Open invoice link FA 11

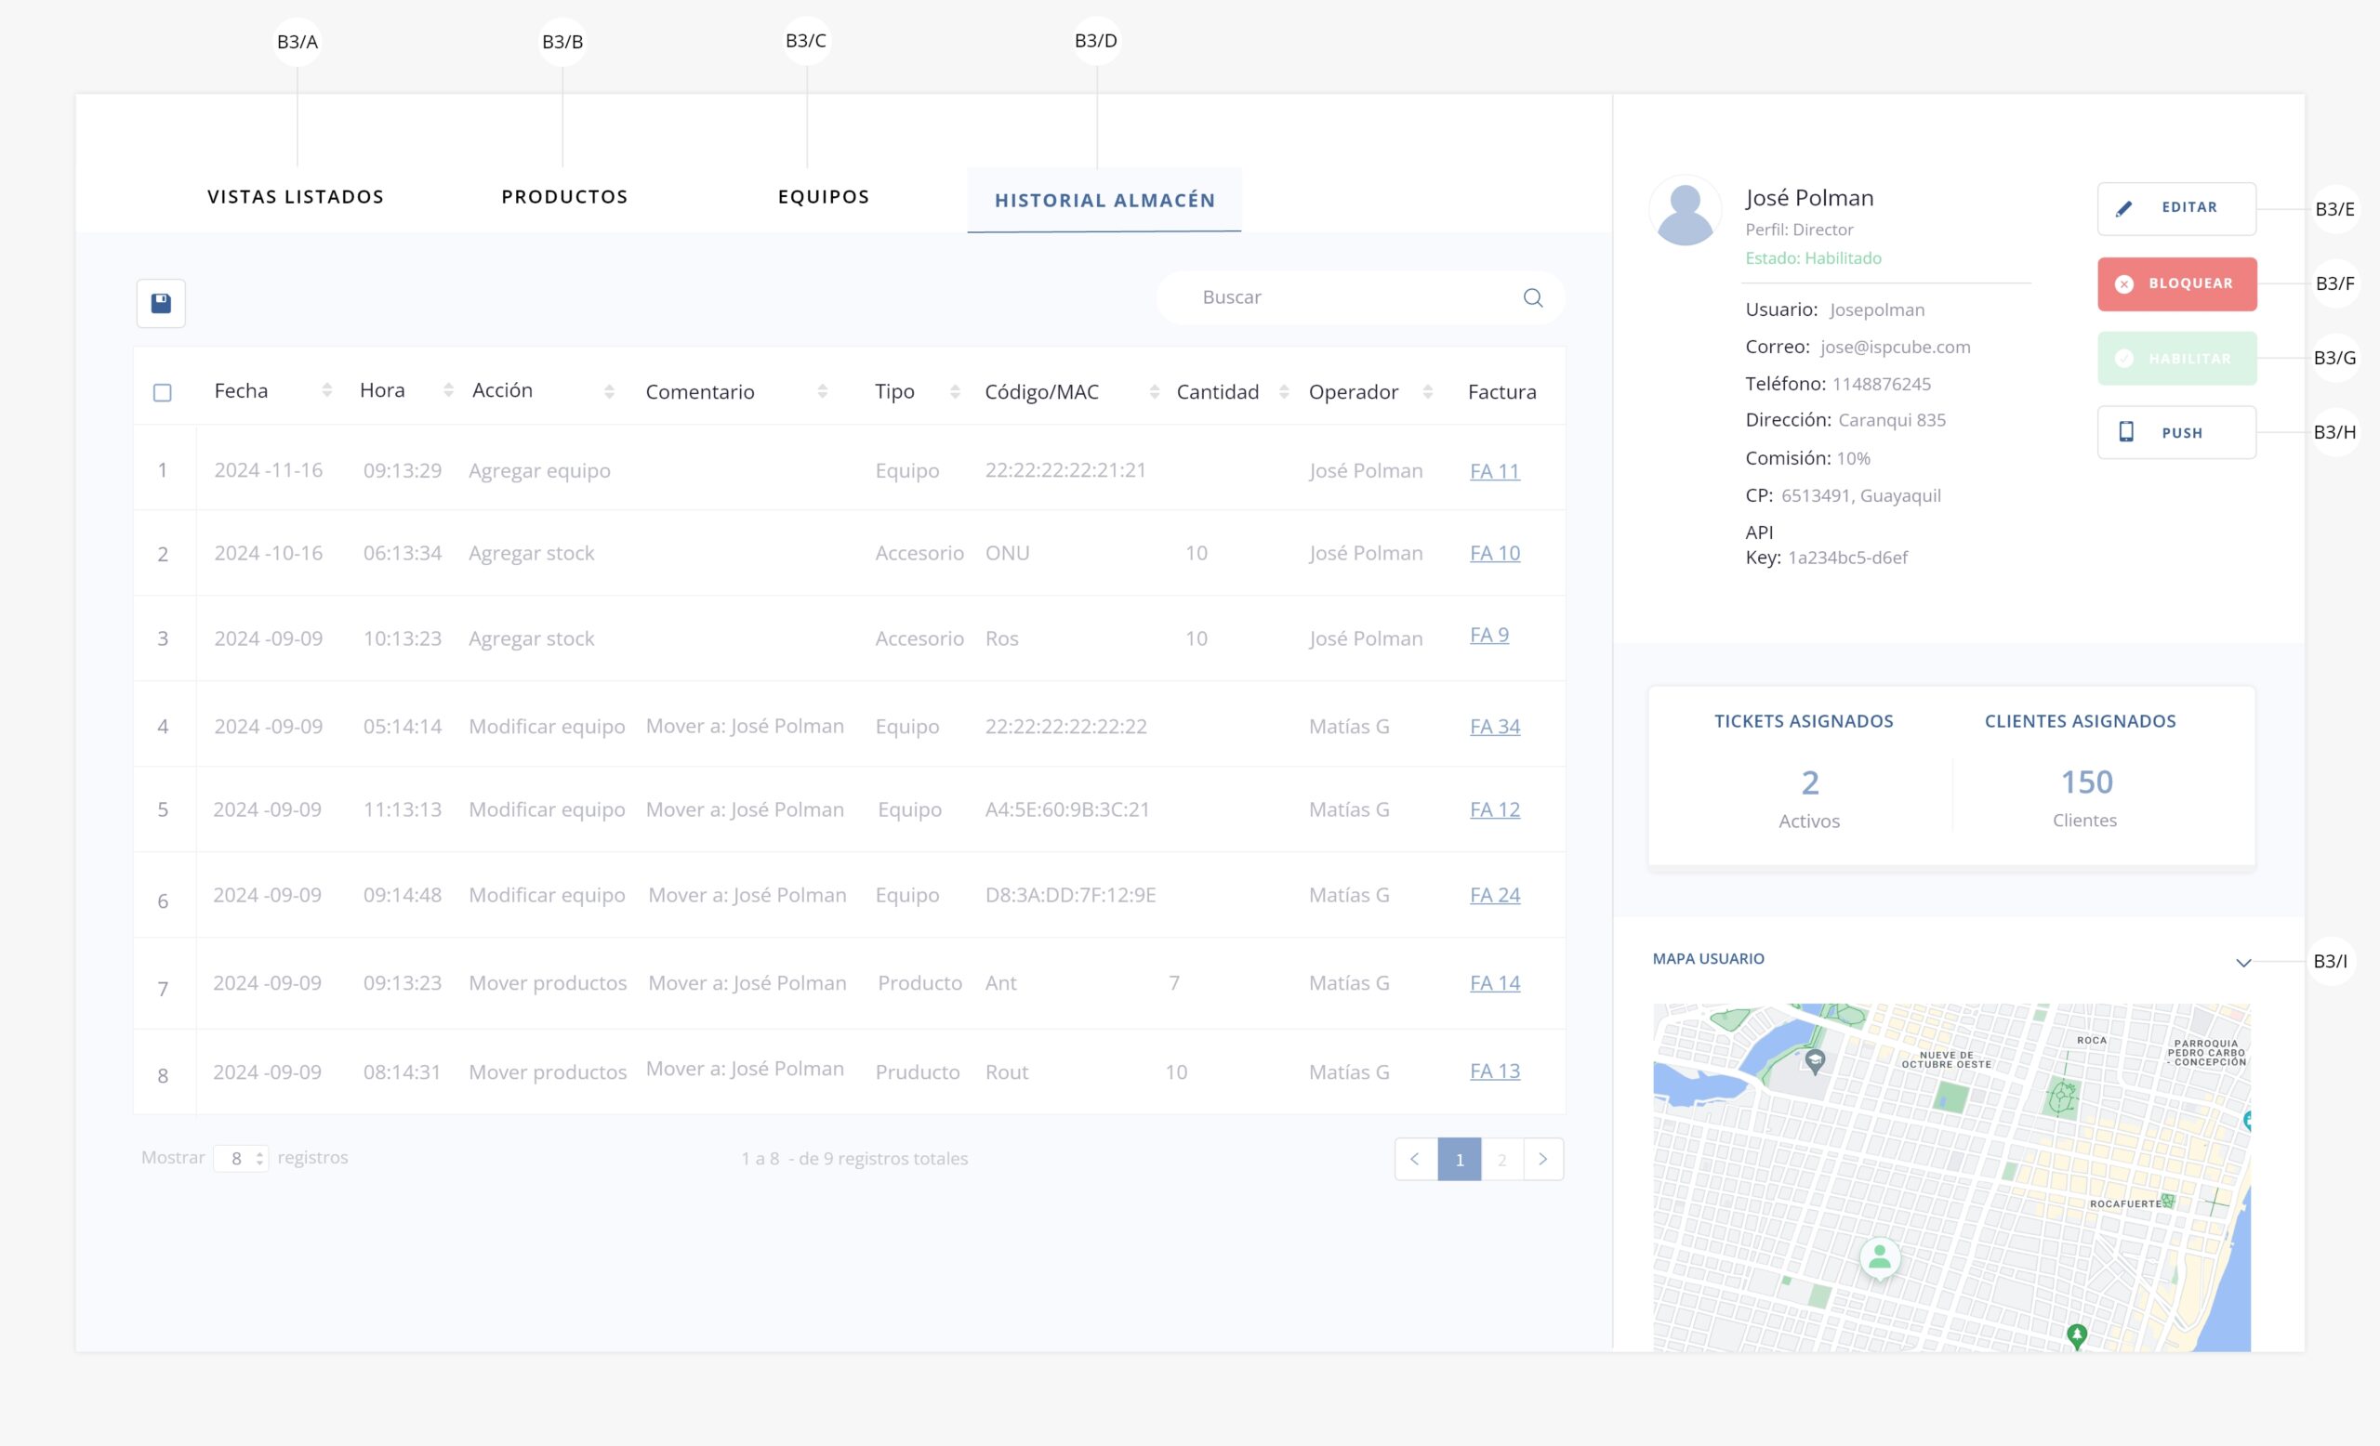click(x=1493, y=471)
